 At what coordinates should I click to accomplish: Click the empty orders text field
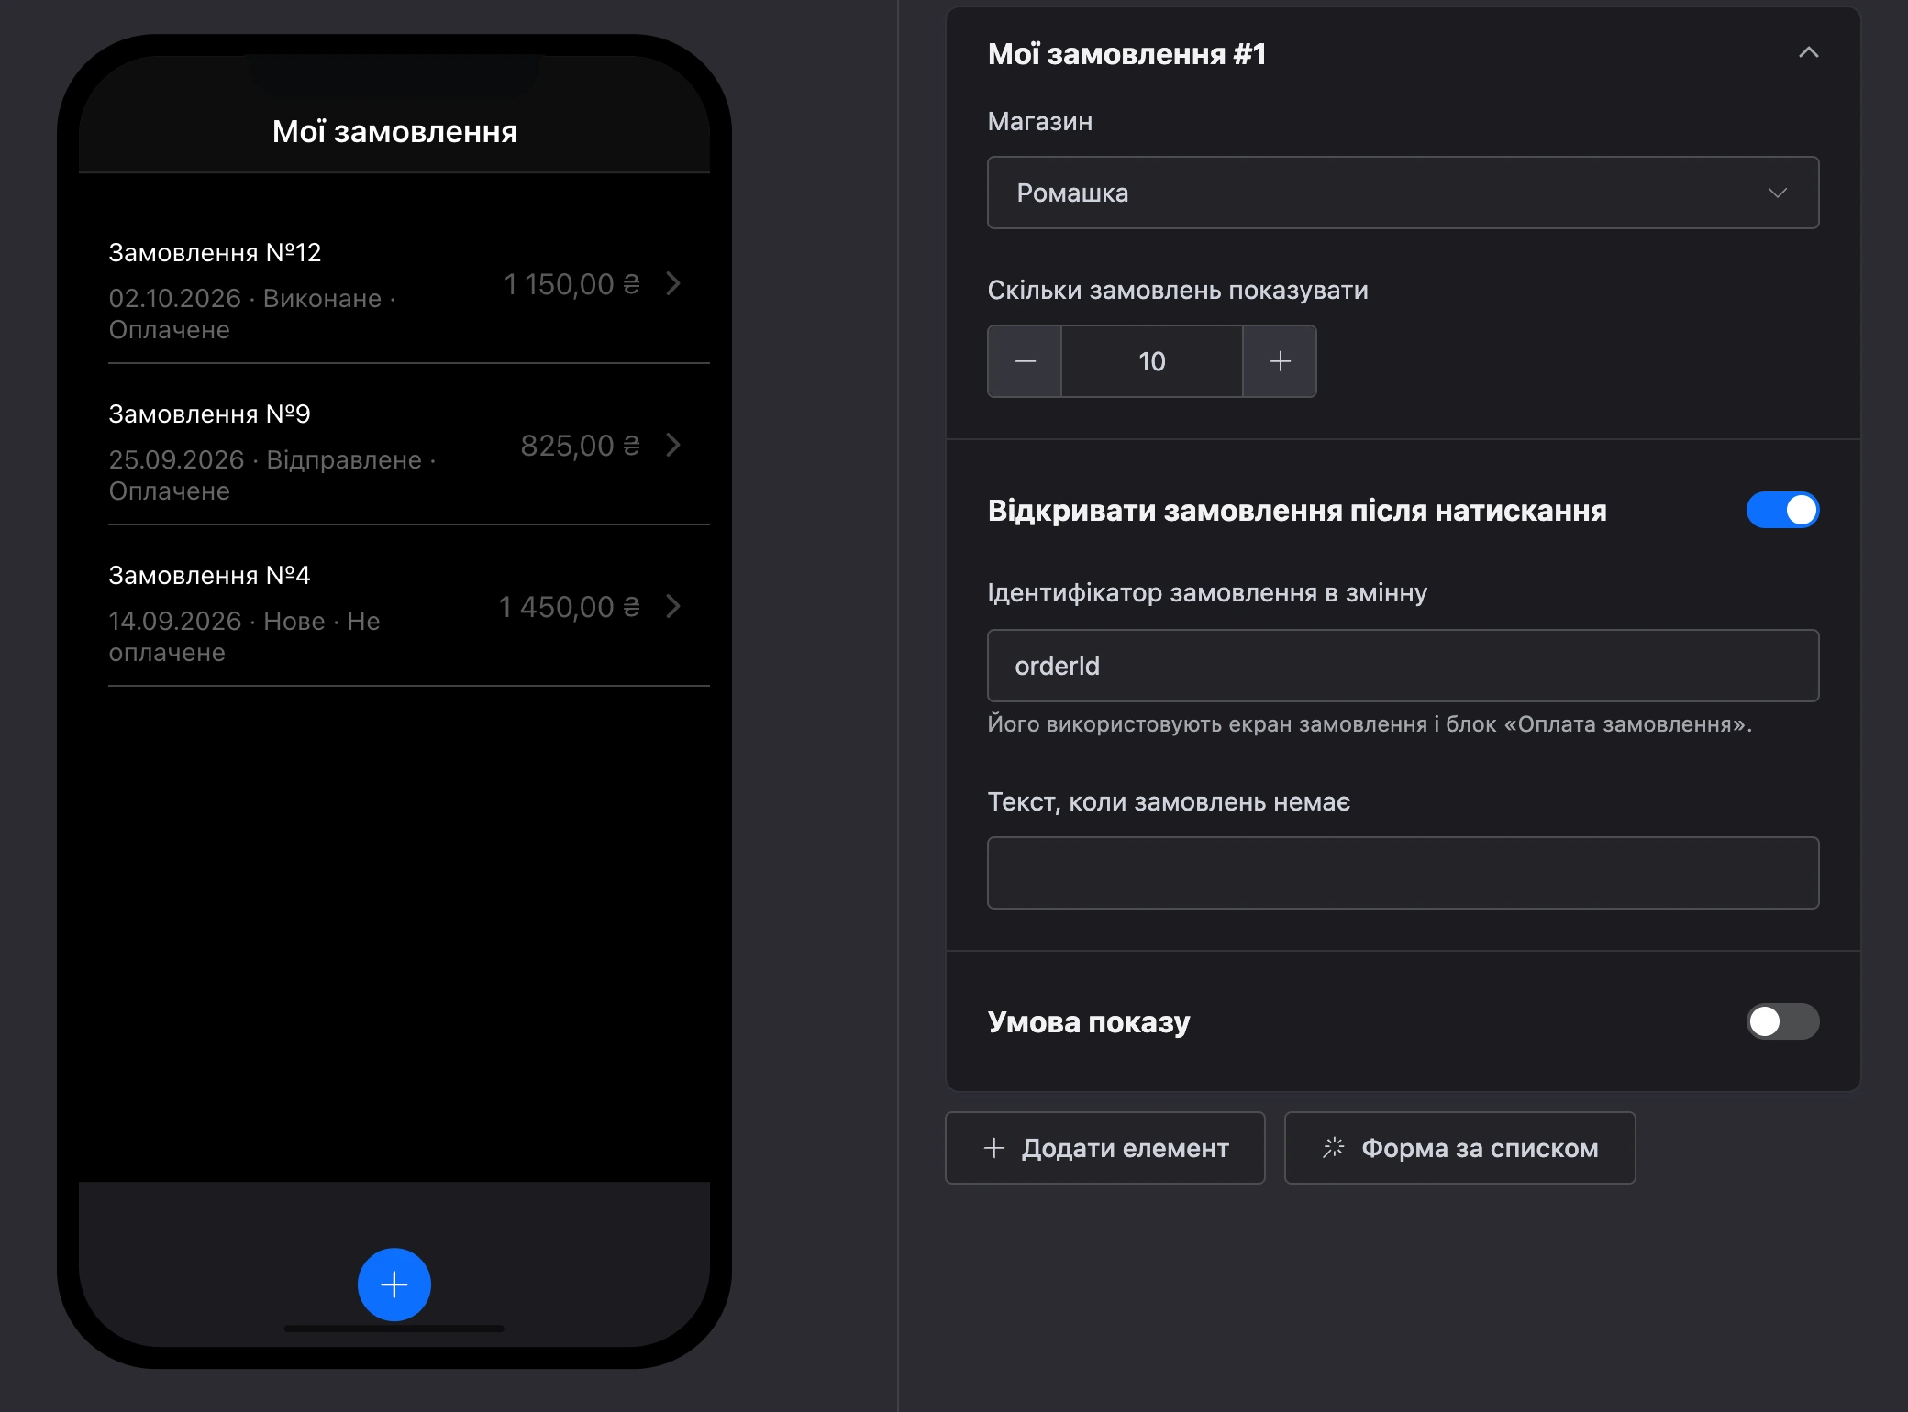[x=1403, y=873]
